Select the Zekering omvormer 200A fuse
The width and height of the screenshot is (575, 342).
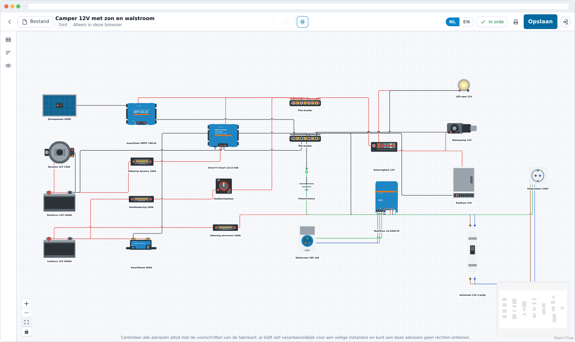click(x=225, y=228)
